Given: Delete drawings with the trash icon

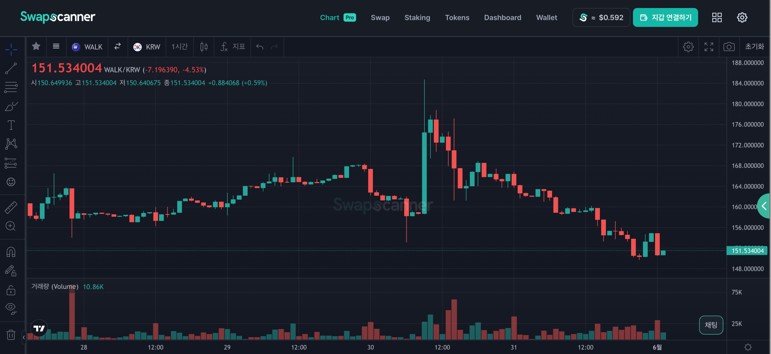Looking at the screenshot, I should coord(11,335).
